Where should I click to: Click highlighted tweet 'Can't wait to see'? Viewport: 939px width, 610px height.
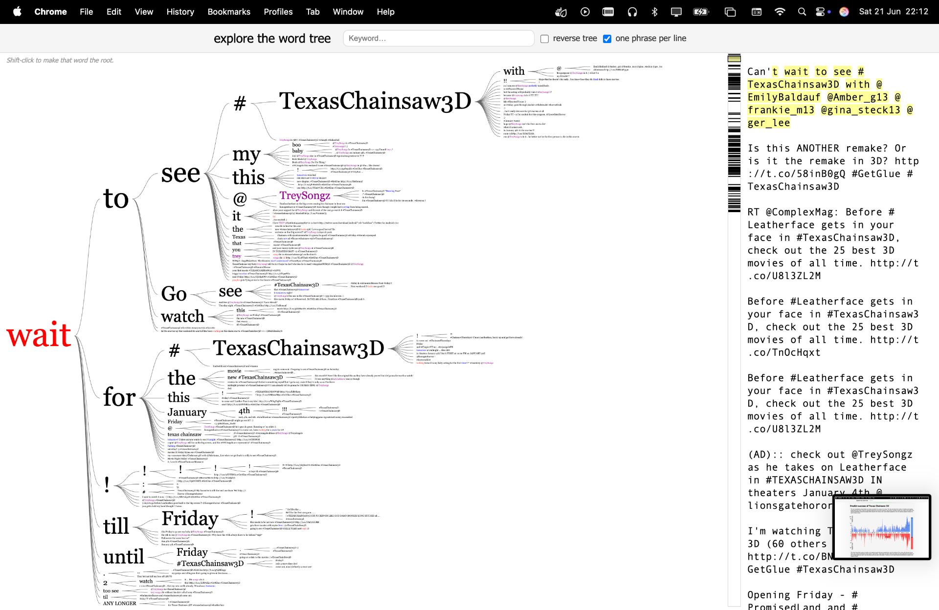click(830, 97)
